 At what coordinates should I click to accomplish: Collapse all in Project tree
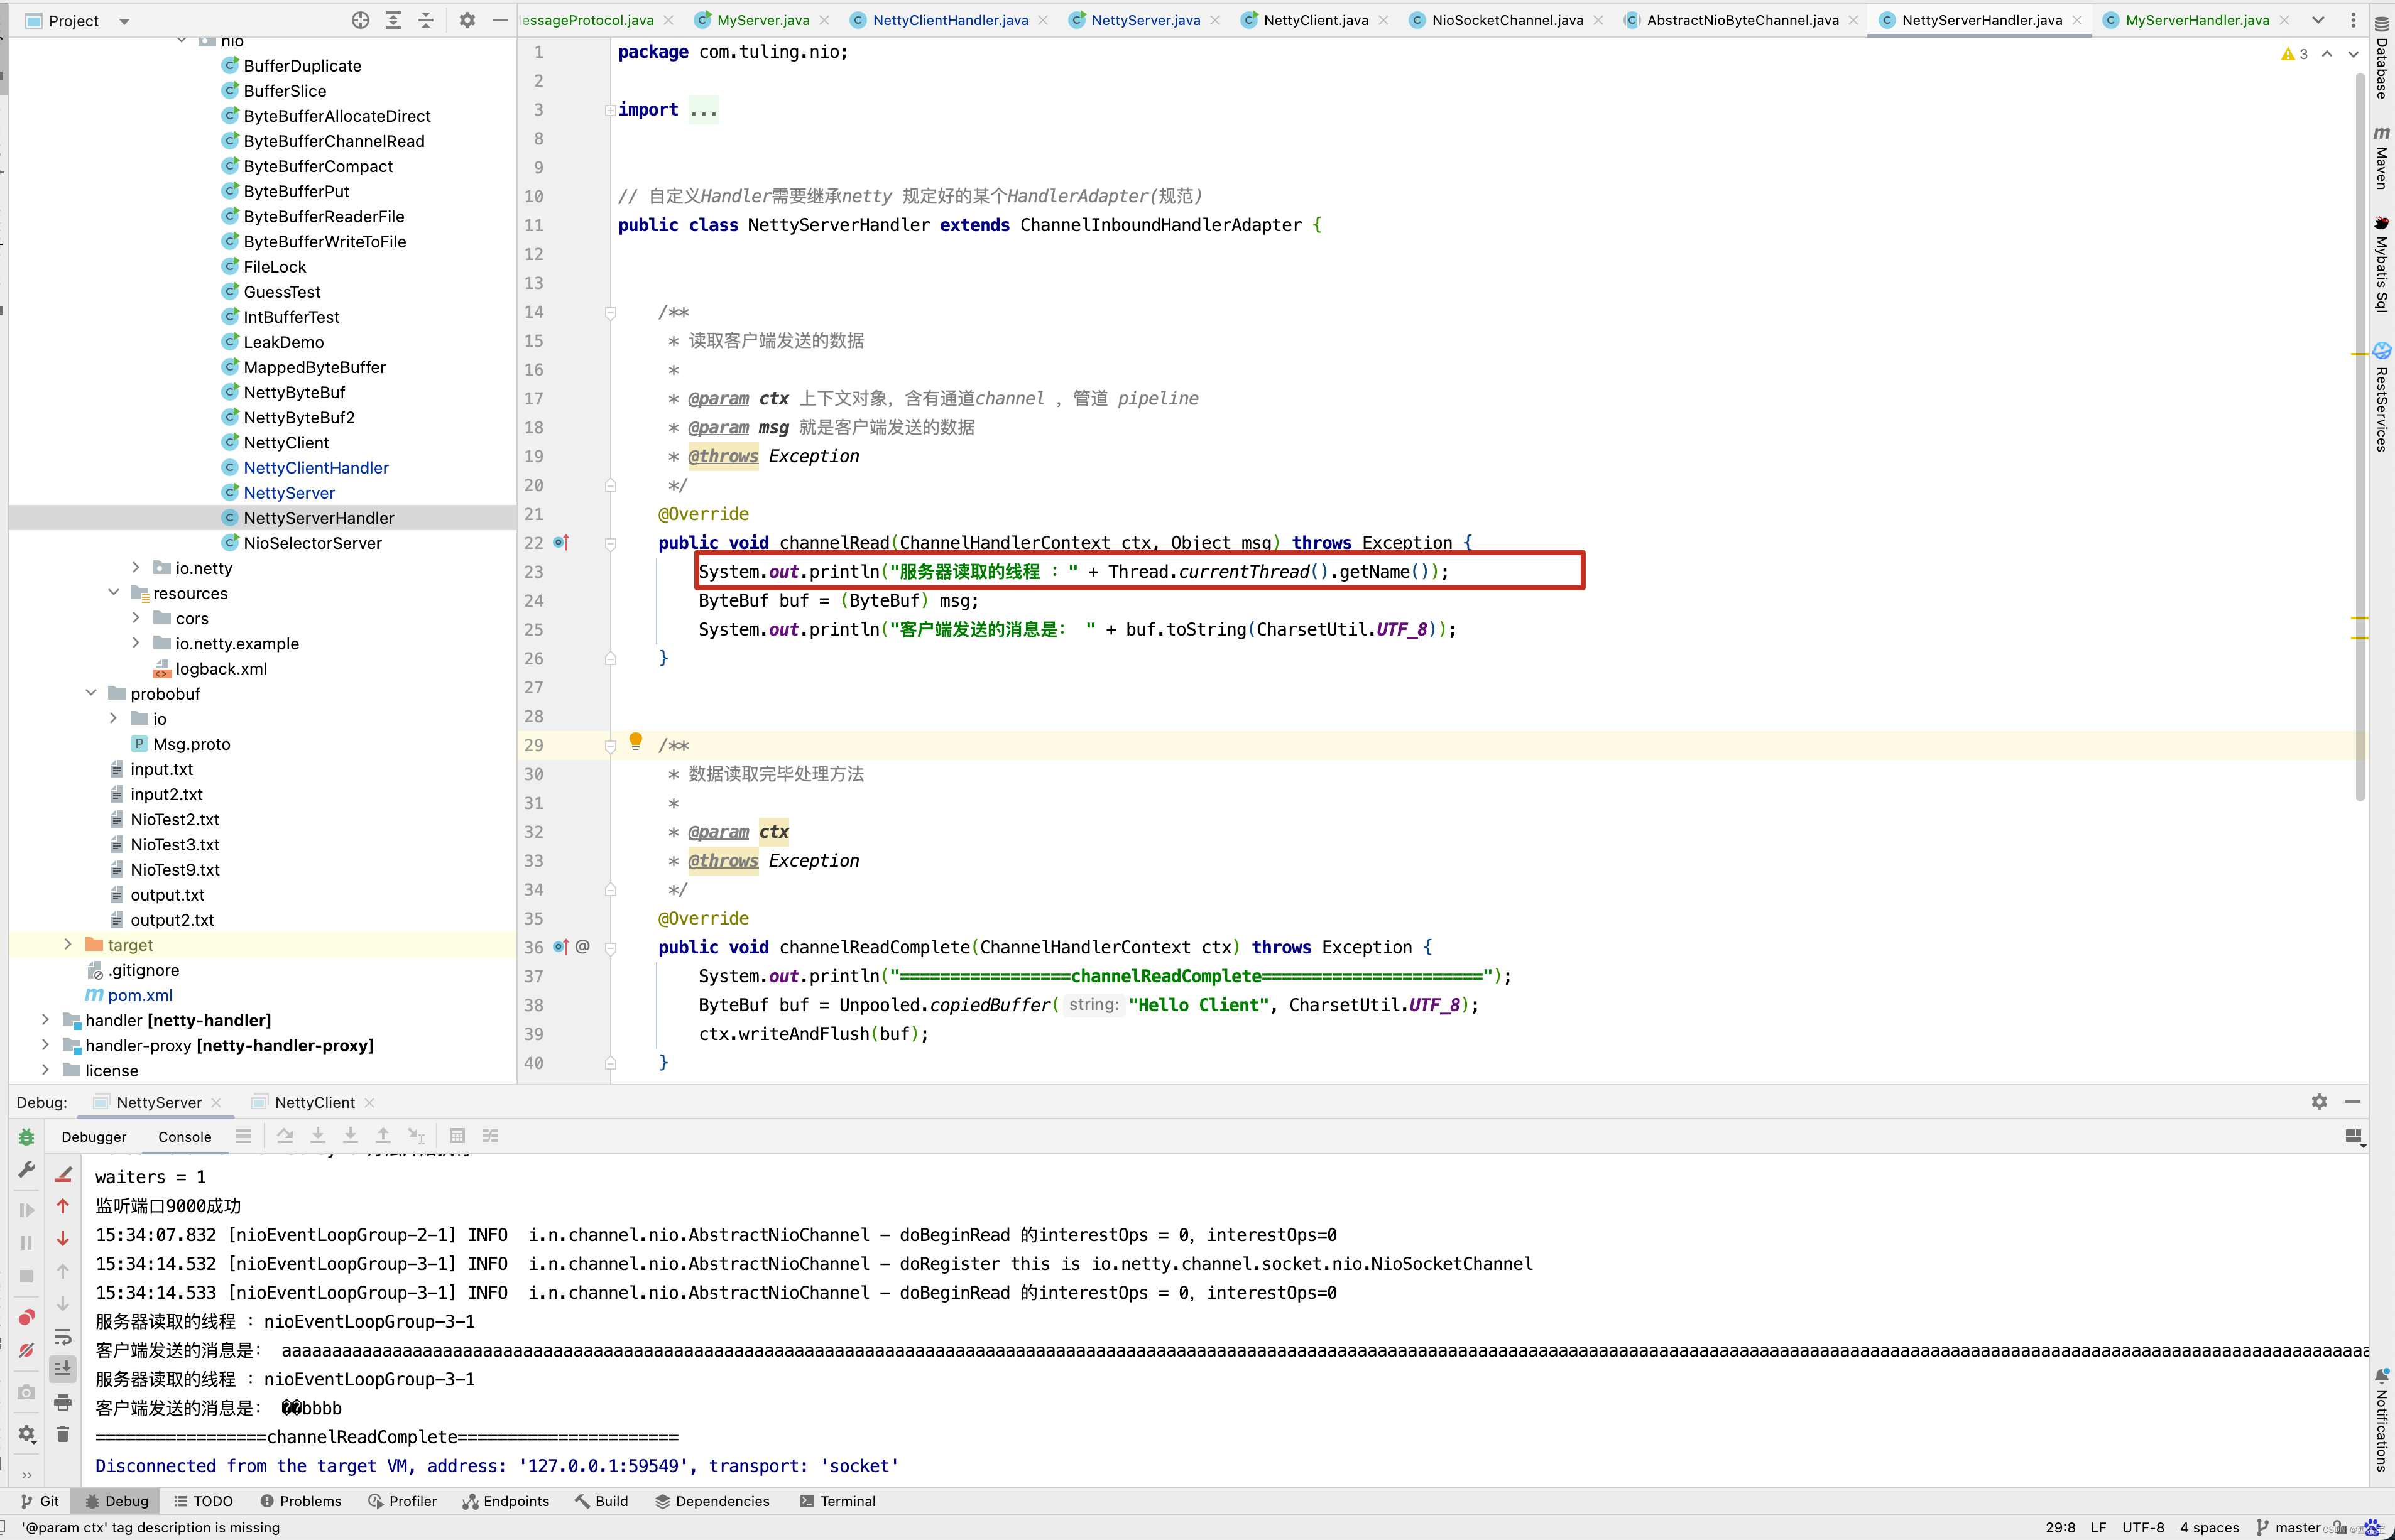pos(426,20)
